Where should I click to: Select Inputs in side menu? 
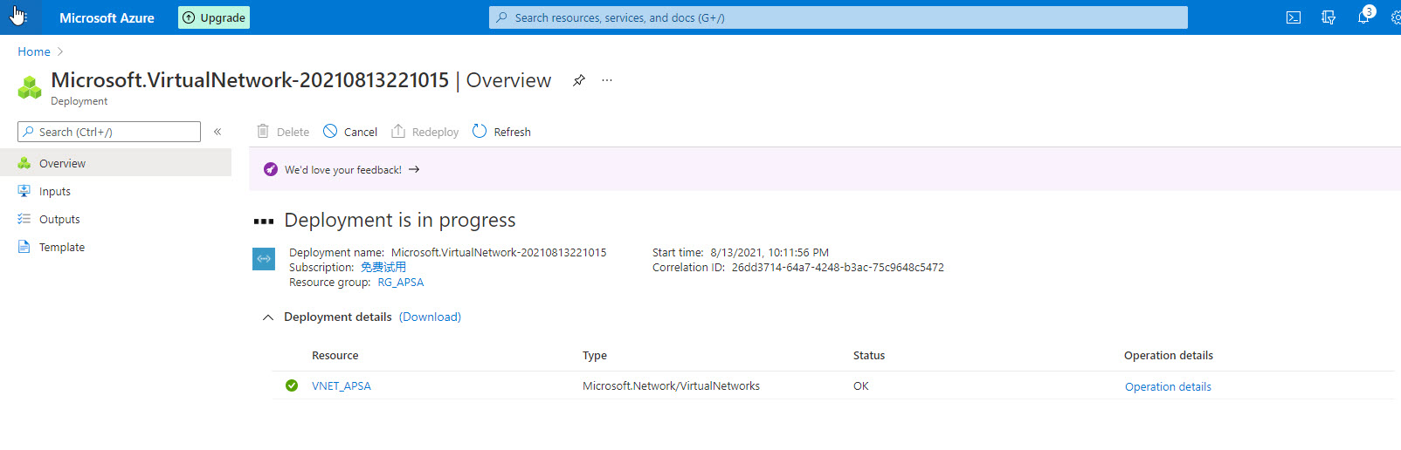[115, 191]
